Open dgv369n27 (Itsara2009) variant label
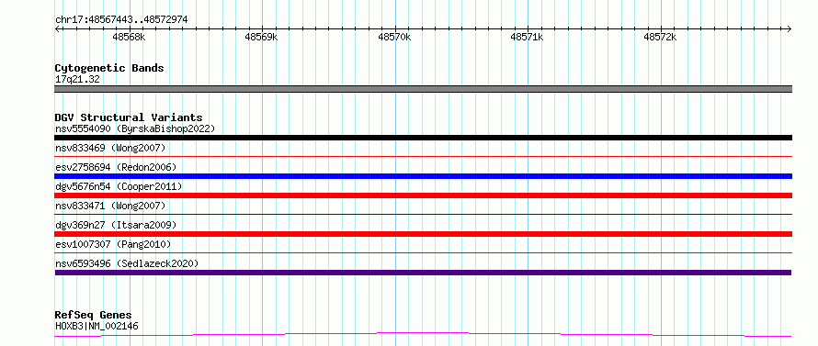Screen dimensions: 818x346 [x=116, y=225]
